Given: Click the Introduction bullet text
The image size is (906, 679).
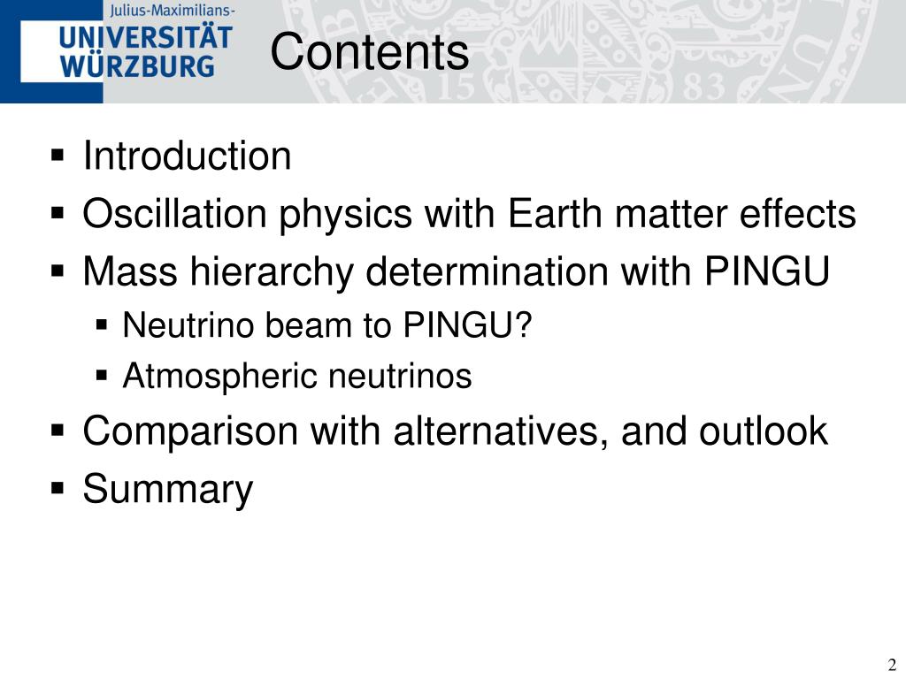Looking at the screenshot, I should click(187, 156).
